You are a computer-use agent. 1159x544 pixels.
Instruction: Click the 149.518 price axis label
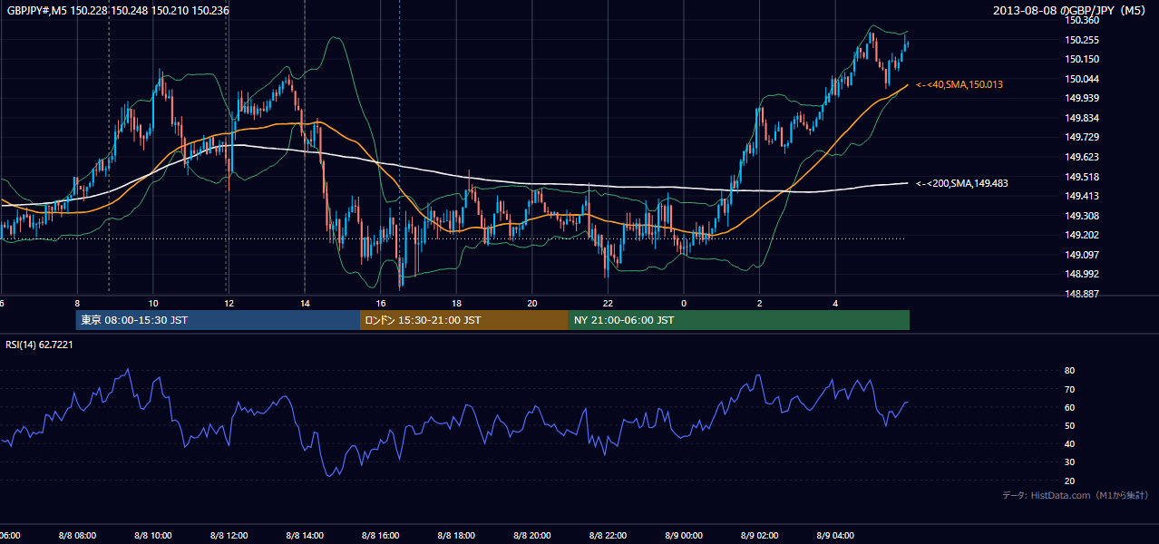coord(1082,177)
